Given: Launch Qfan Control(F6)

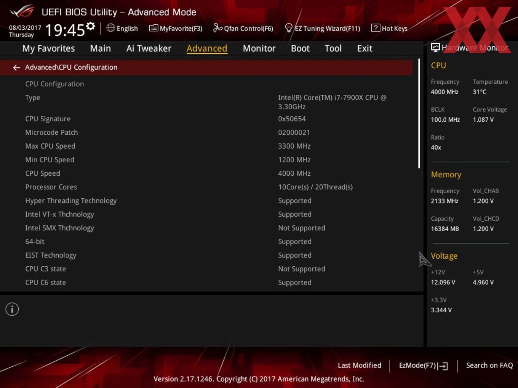Looking at the screenshot, I should point(243,28).
